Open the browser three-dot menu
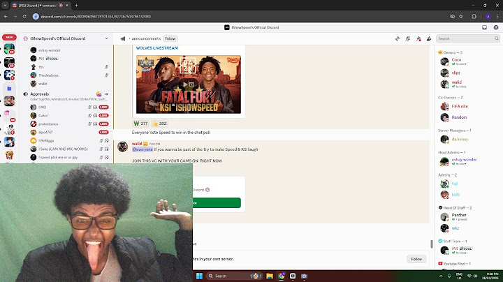 pyautogui.click(x=498, y=16)
